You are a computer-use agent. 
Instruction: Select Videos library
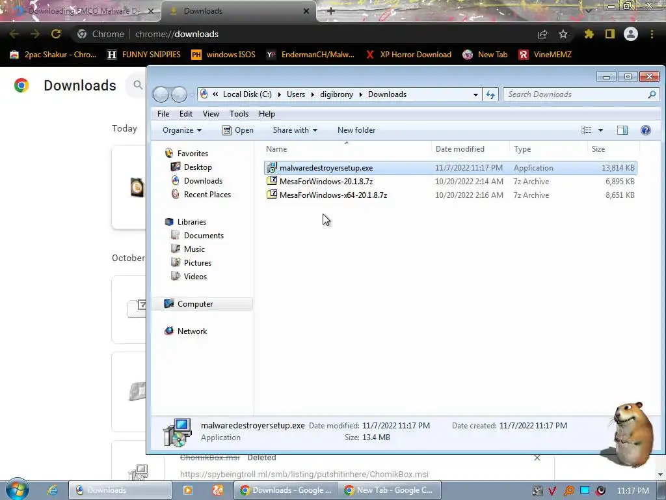pyautogui.click(x=195, y=276)
